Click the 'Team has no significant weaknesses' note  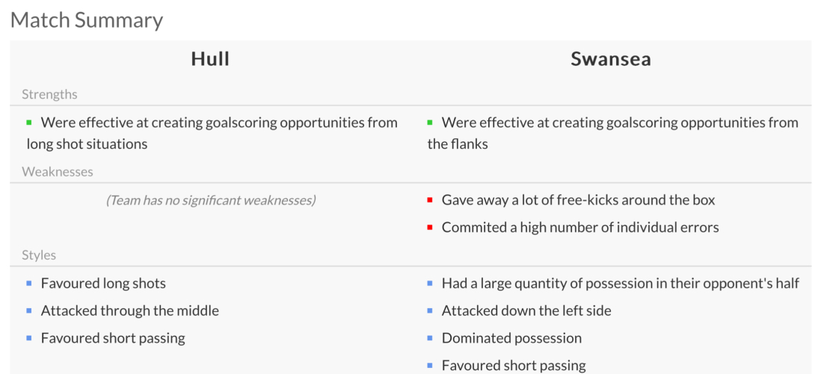point(211,200)
